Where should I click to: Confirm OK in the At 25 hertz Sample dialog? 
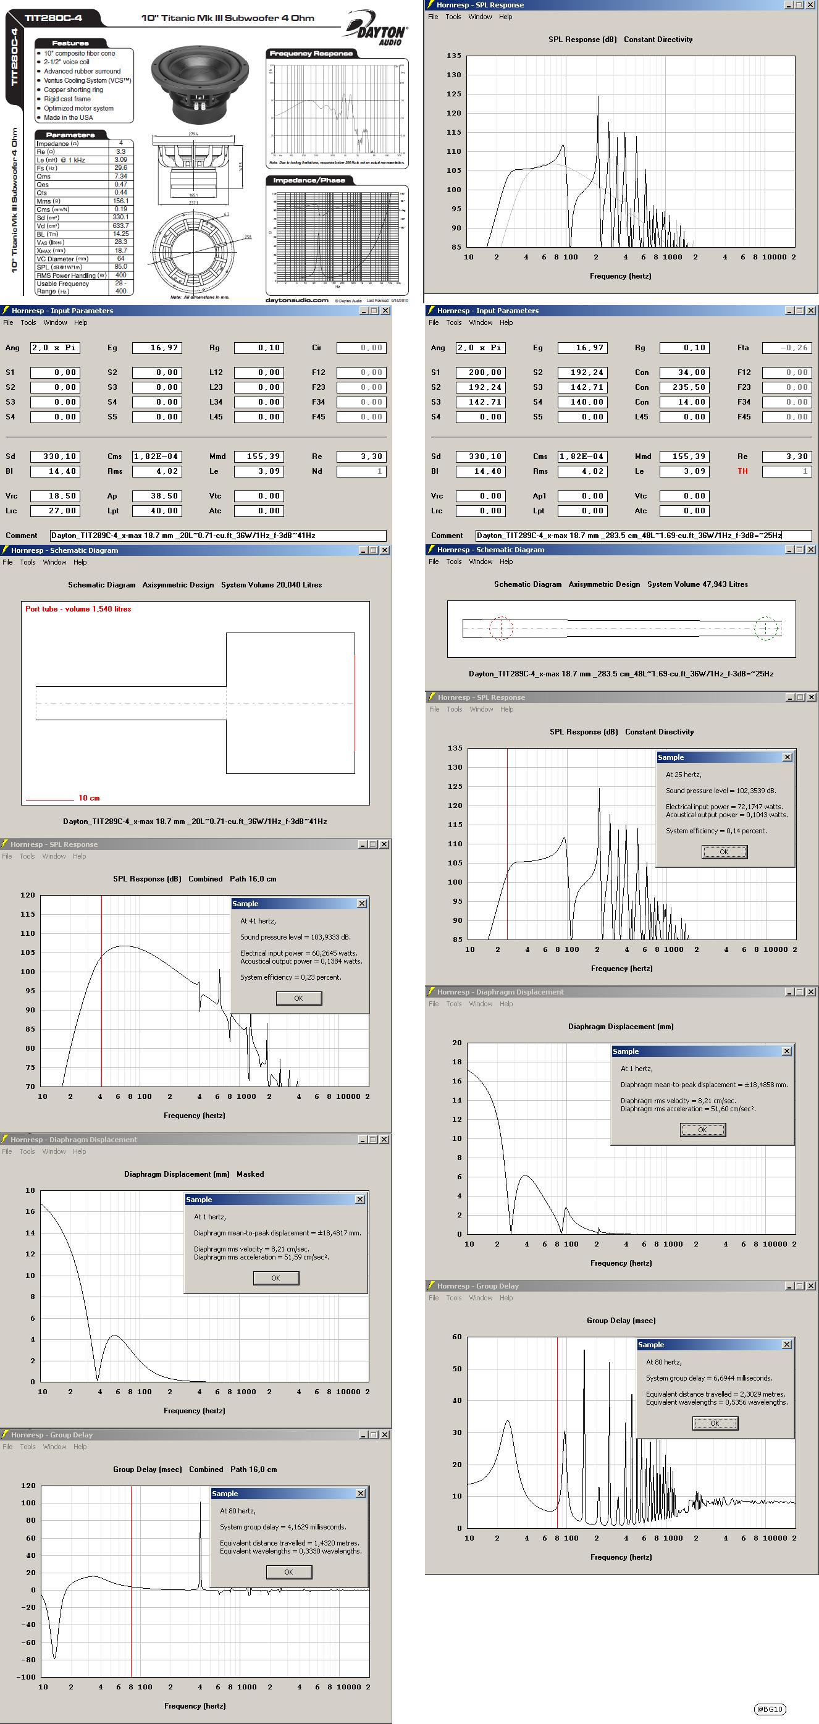724,852
